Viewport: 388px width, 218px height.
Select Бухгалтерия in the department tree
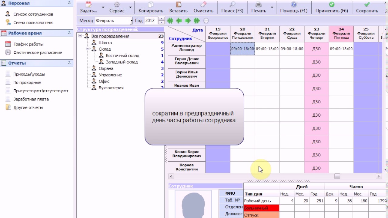(x=111, y=88)
